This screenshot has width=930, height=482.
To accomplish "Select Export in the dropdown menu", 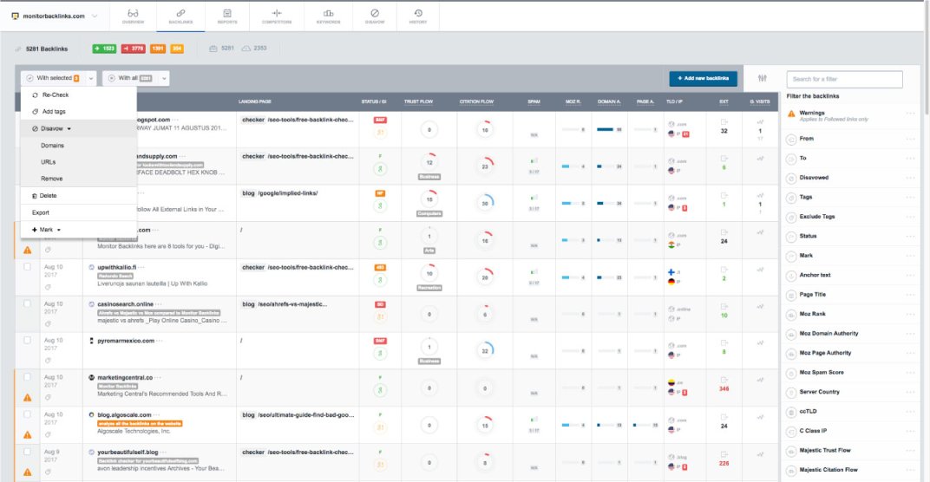I will click(x=41, y=212).
